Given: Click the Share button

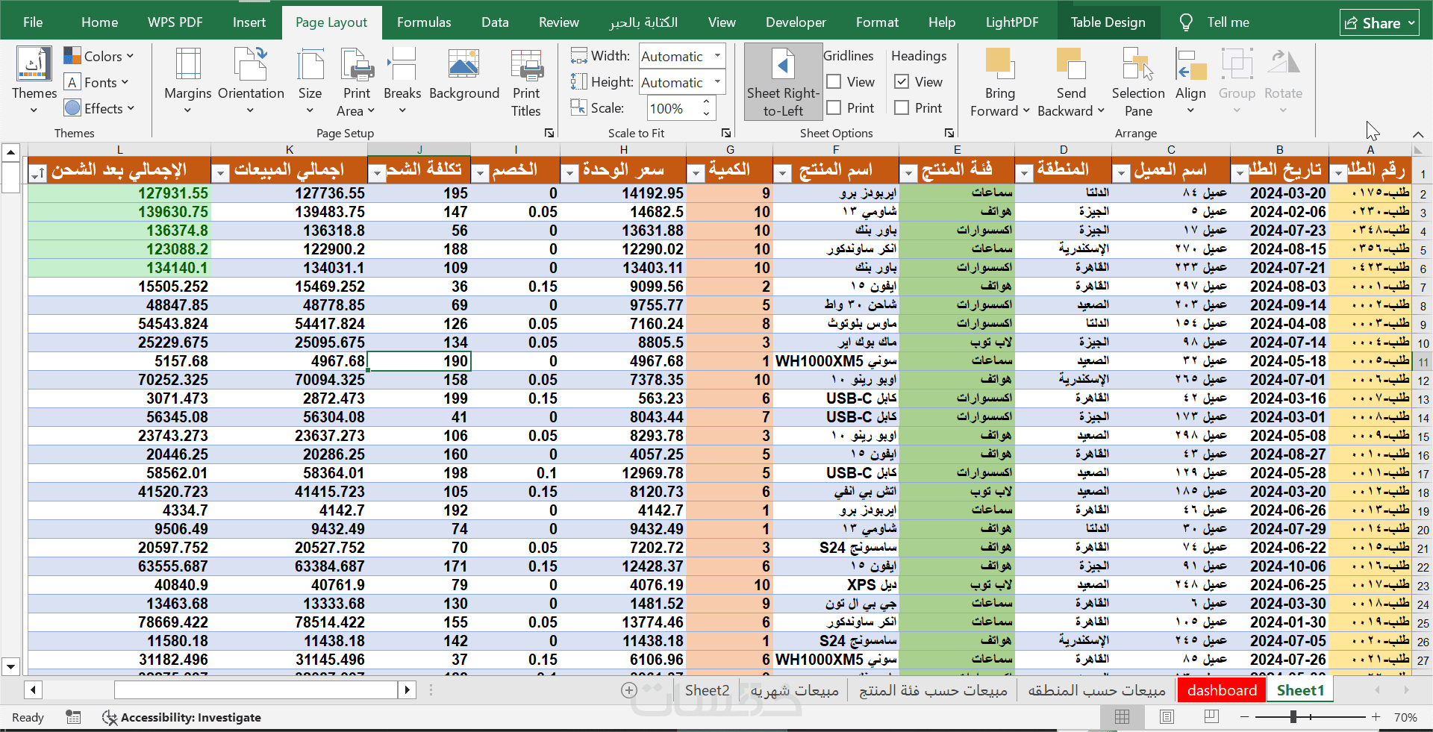Looking at the screenshot, I should point(1379,23).
